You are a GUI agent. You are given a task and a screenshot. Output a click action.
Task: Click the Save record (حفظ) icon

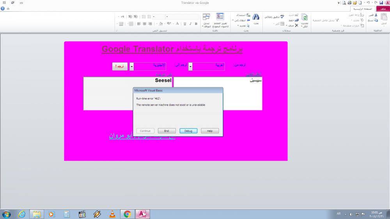[x=296, y=20]
